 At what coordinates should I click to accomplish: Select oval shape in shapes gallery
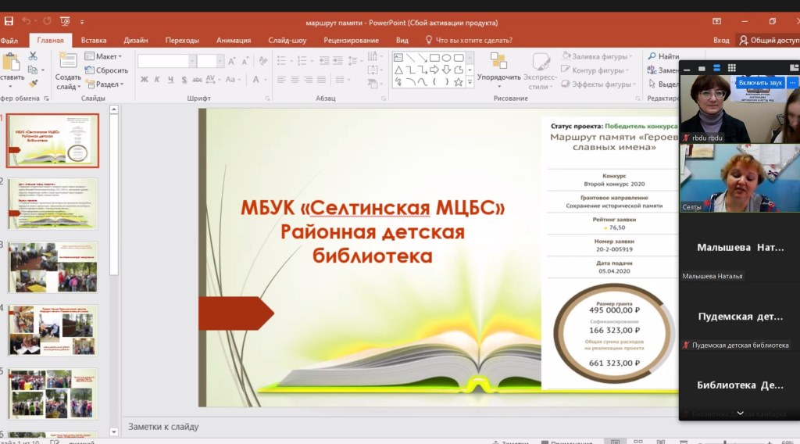(x=446, y=58)
